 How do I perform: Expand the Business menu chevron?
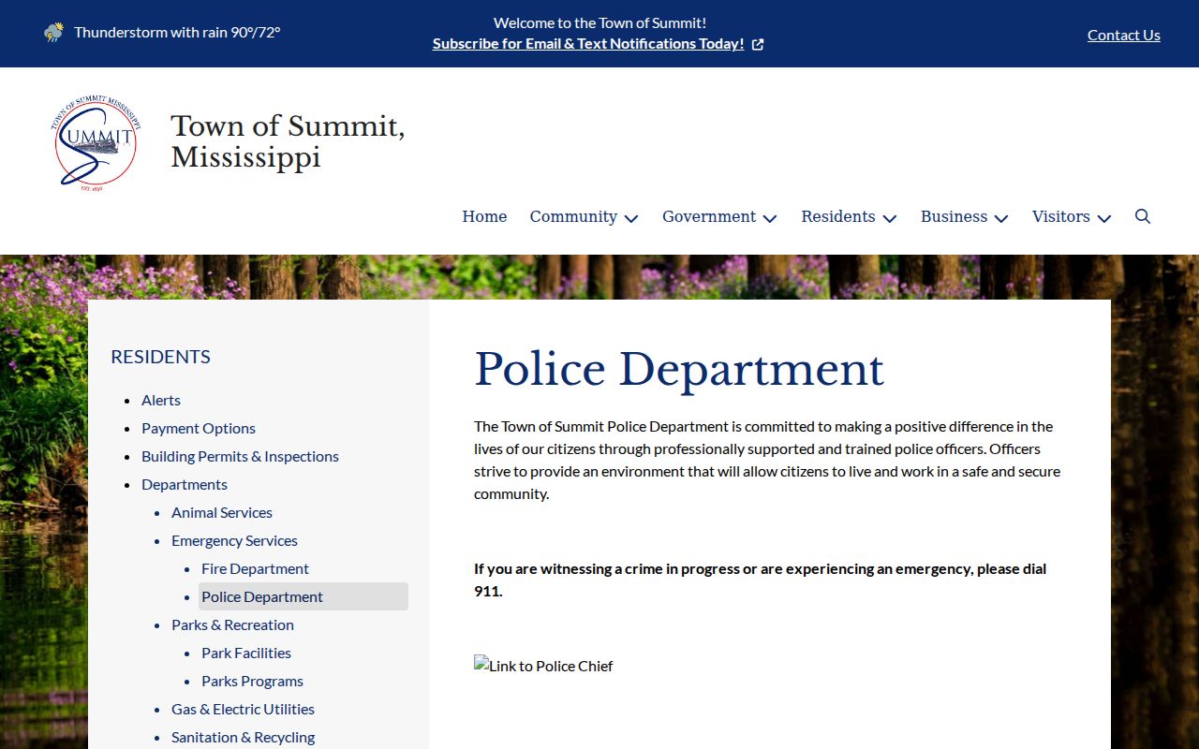pyautogui.click(x=1001, y=218)
